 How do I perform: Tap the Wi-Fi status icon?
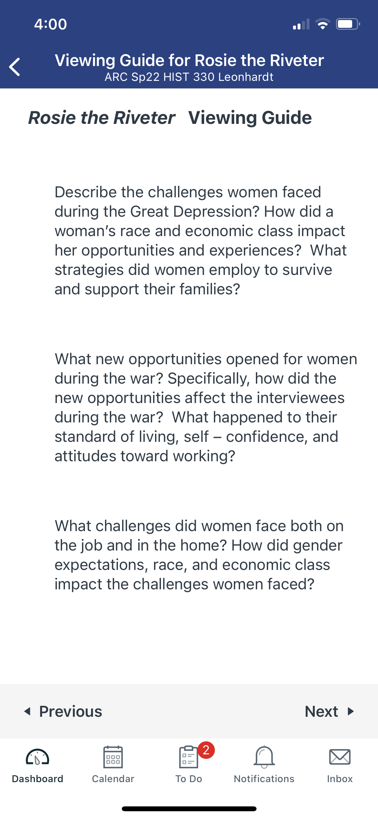point(322,24)
